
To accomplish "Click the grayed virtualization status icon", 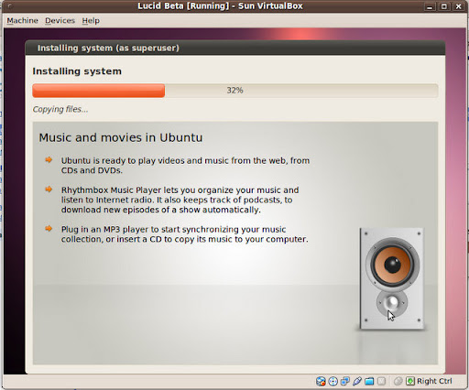I will 381,381.
